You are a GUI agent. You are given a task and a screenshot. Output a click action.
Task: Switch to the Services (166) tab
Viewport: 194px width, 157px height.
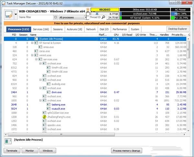pos(41,29)
